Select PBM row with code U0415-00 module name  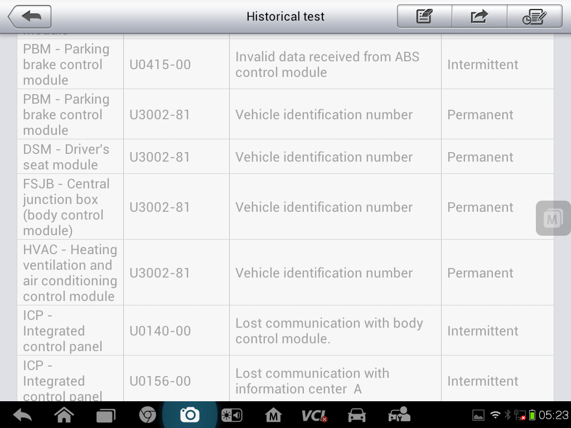[x=70, y=65]
